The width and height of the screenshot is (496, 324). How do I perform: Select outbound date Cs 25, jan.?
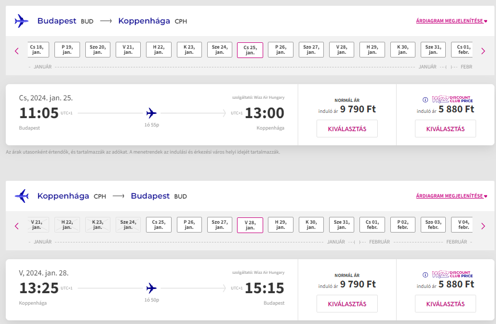click(250, 50)
